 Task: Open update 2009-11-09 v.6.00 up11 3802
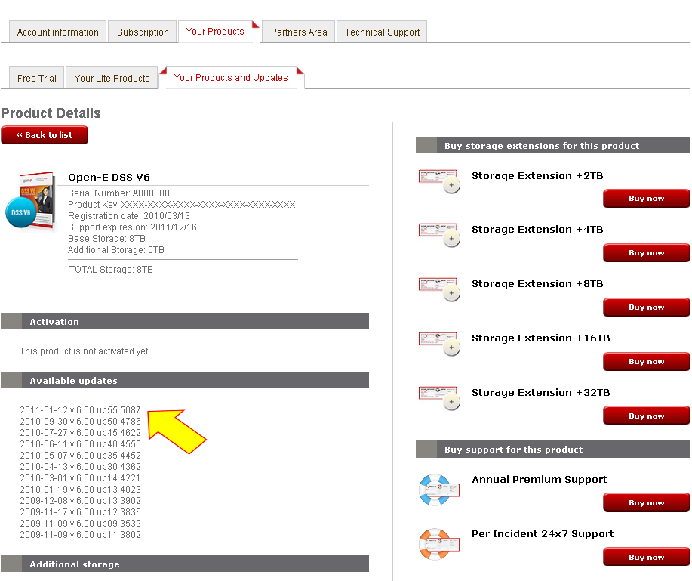point(80,535)
